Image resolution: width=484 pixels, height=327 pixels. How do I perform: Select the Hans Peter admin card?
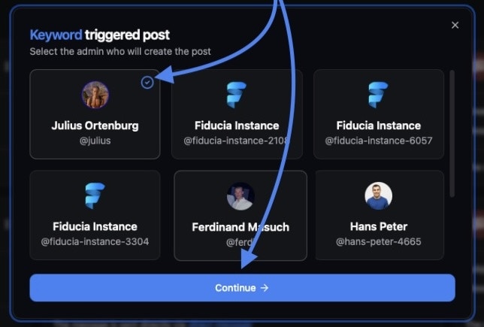(379, 215)
